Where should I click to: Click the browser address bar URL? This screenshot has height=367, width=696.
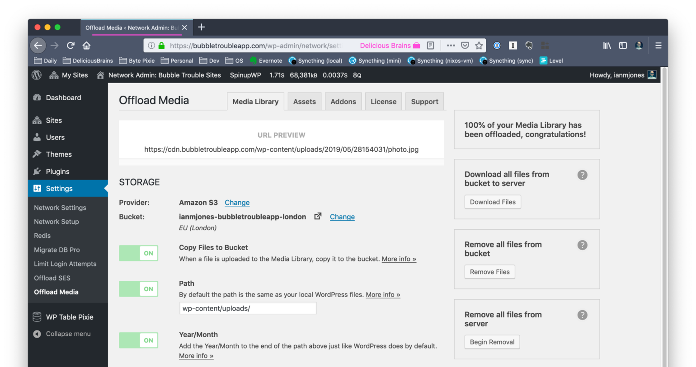pos(256,46)
